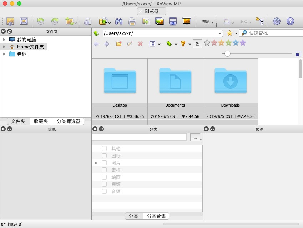Toggle the fullscreen view icon

(24, 21)
